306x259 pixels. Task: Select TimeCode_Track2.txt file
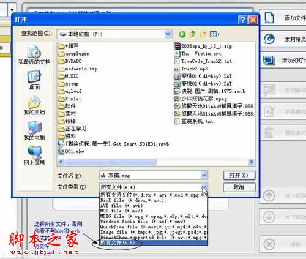point(203,61)
